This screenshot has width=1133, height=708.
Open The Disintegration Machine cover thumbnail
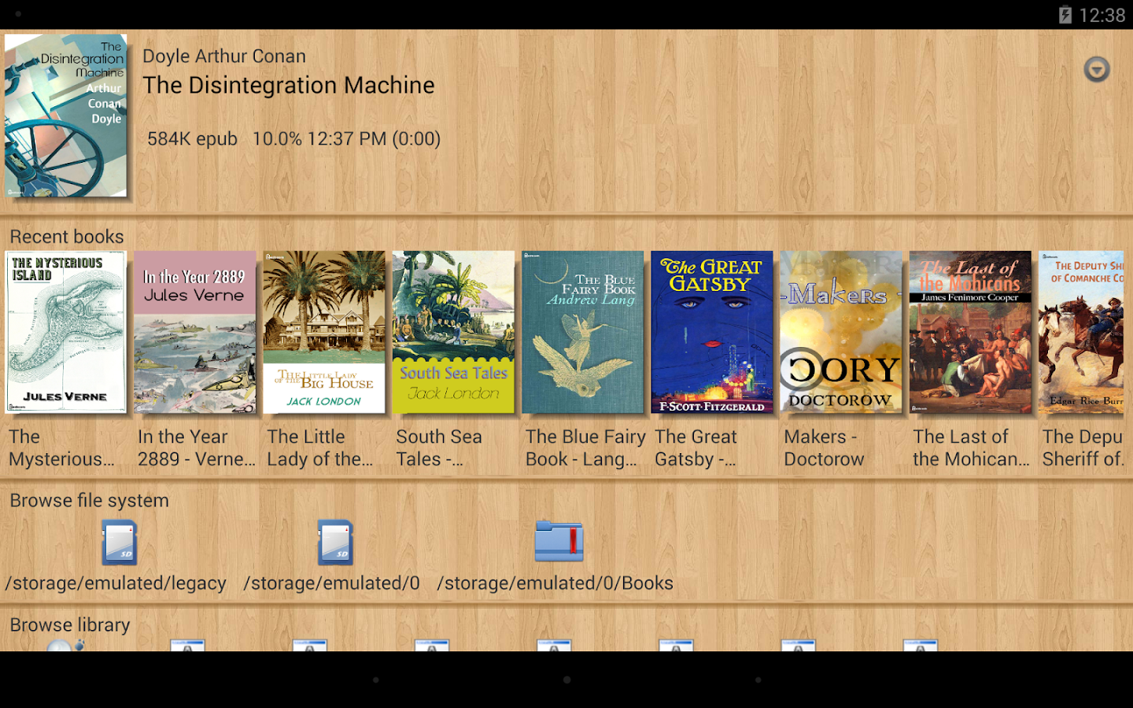pyautogui.click(x=66, y=115)
